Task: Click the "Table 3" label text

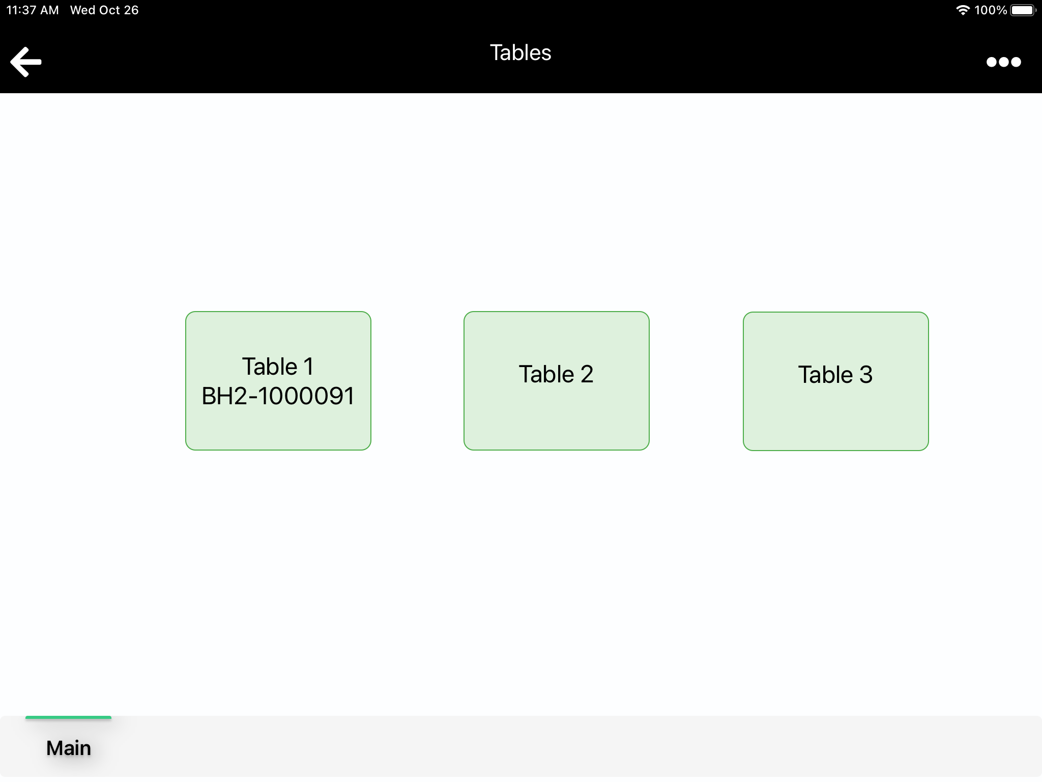Action: 835,375
